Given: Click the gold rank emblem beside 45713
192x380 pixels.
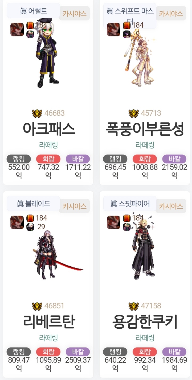Looking at the screenshot, I should tap(134, 113).
